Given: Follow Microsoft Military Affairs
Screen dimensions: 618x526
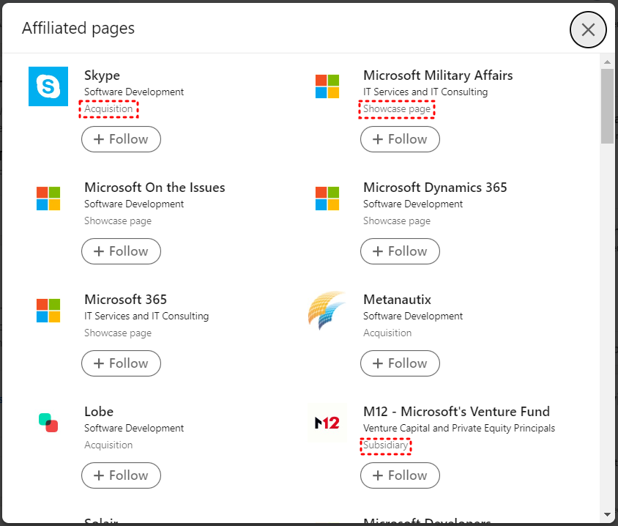Looking at the screenshot, I should tap(400, 139).
